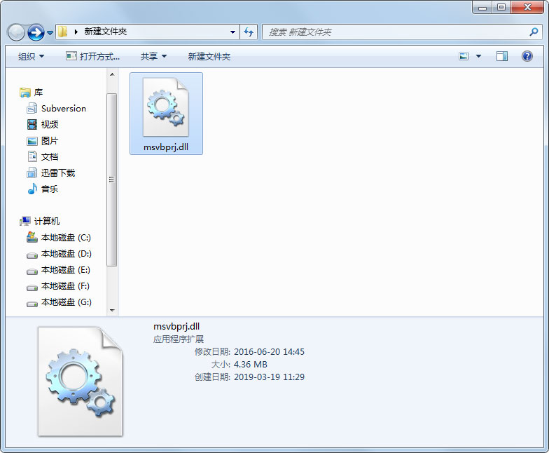Click the refresh button
The height and width of the screenshot is (453, 549).
[249, 32]
